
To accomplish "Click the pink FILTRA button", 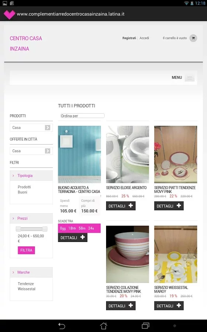I will coord(26,250).
